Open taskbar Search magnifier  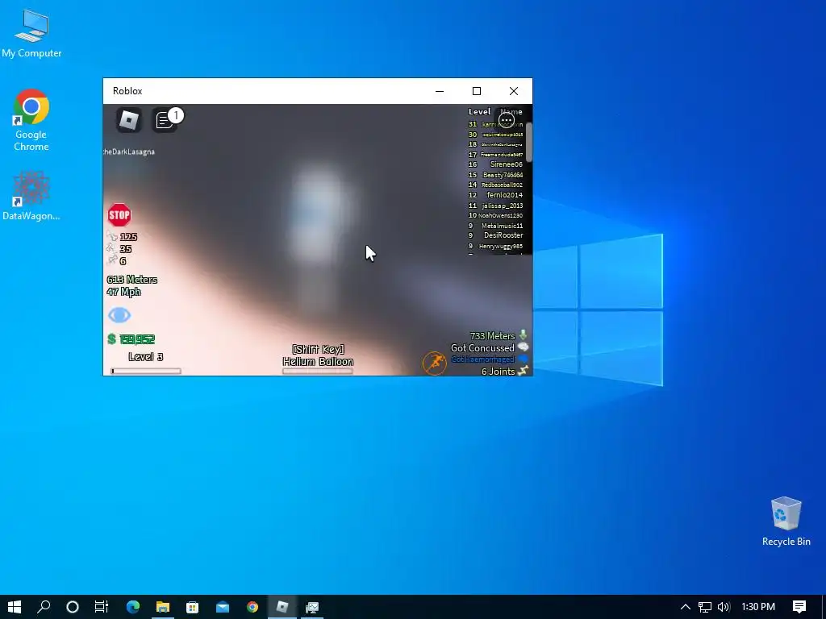44,607
